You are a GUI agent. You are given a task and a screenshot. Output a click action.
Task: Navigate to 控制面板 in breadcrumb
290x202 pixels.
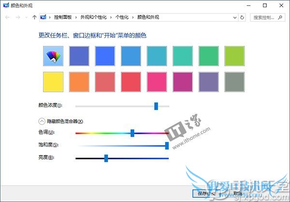click(63, 17)
